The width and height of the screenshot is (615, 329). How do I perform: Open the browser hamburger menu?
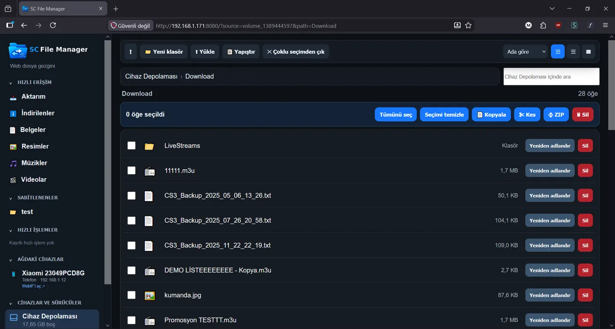pos(605,26)
